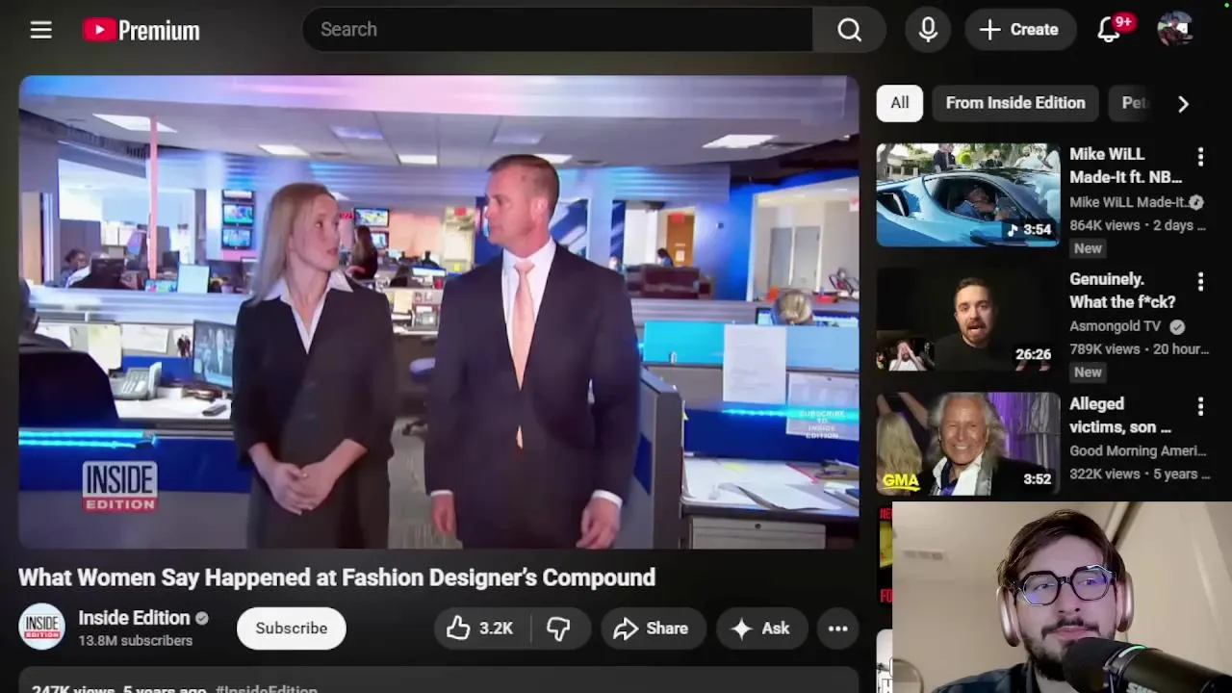Viewport: 1232px width, 693px height.
Task: Click 864K views text under Mike WiLL
Action: coord(1105,225)
